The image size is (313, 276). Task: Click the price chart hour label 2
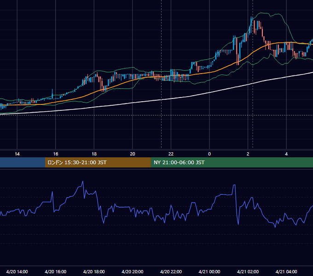click(x=248, y=154)
